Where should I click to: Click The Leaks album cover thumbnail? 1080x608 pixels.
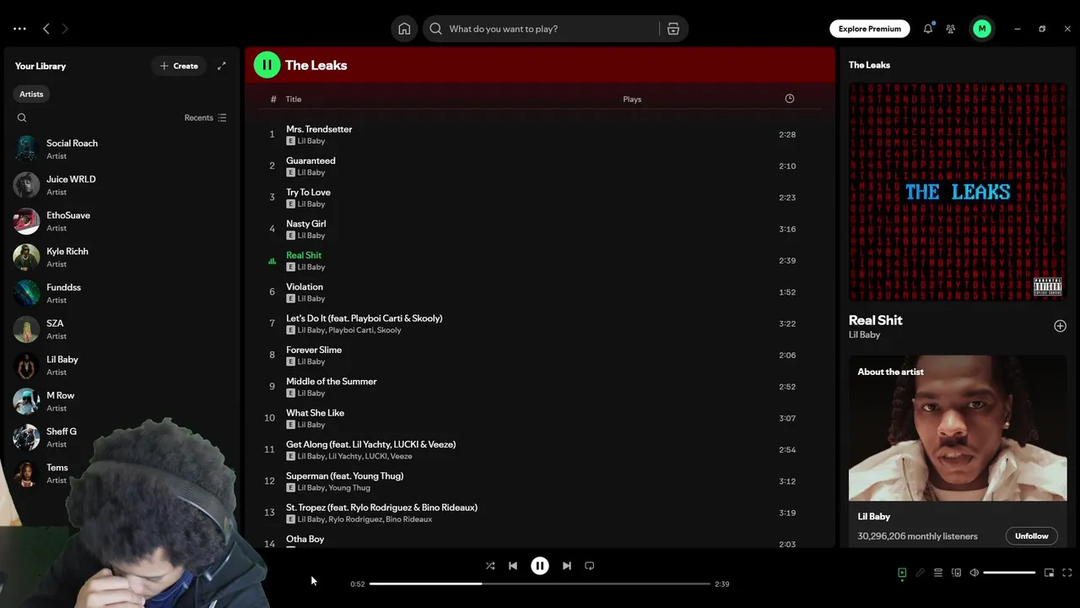958,192
